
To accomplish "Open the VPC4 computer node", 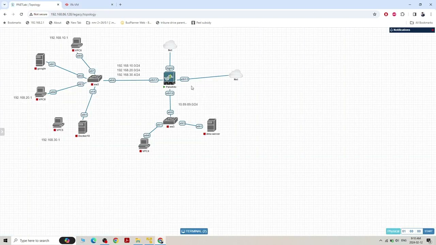I will (x=144, y=144).
